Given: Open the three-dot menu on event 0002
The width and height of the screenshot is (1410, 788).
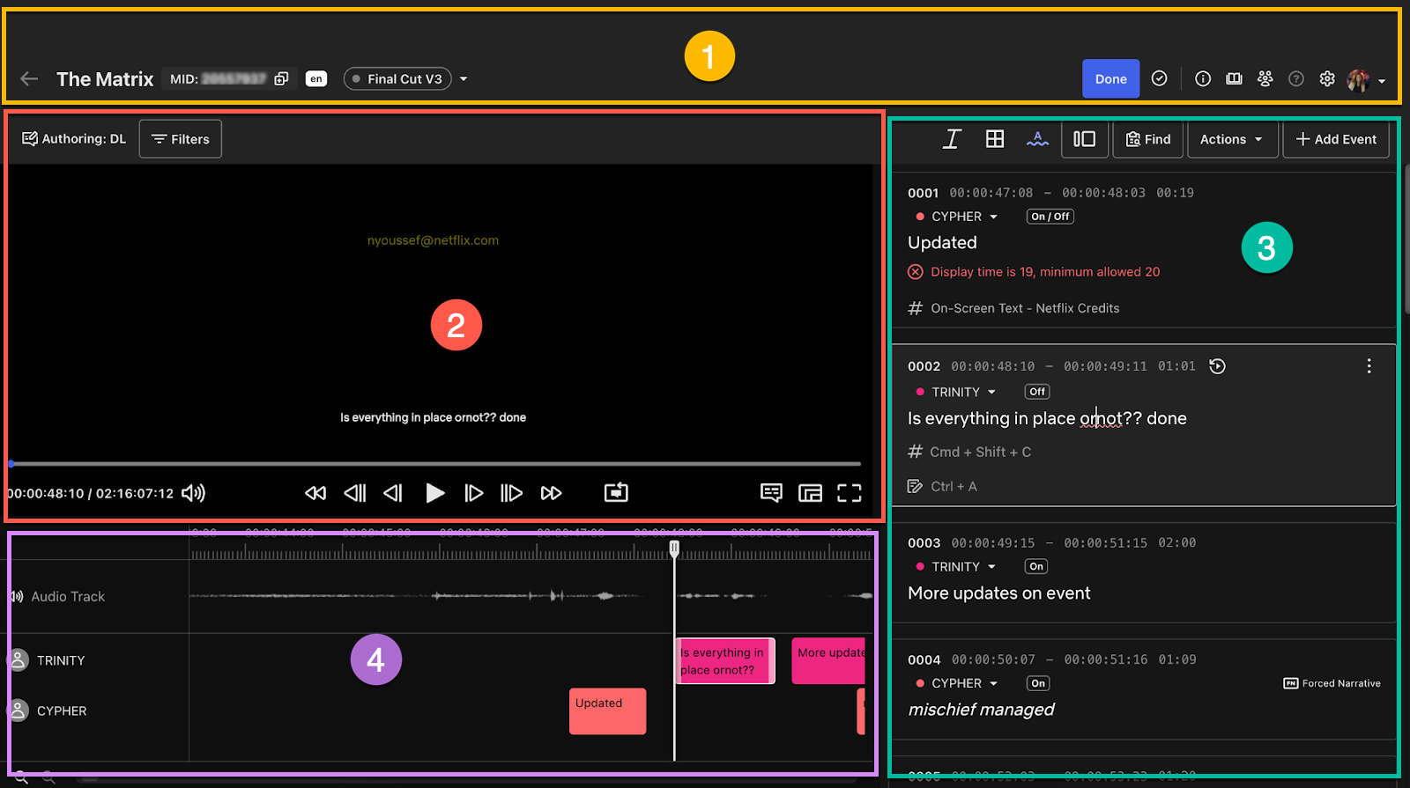Looking at the screenshot, I should pyautogui.click(x=1369, y=366).
